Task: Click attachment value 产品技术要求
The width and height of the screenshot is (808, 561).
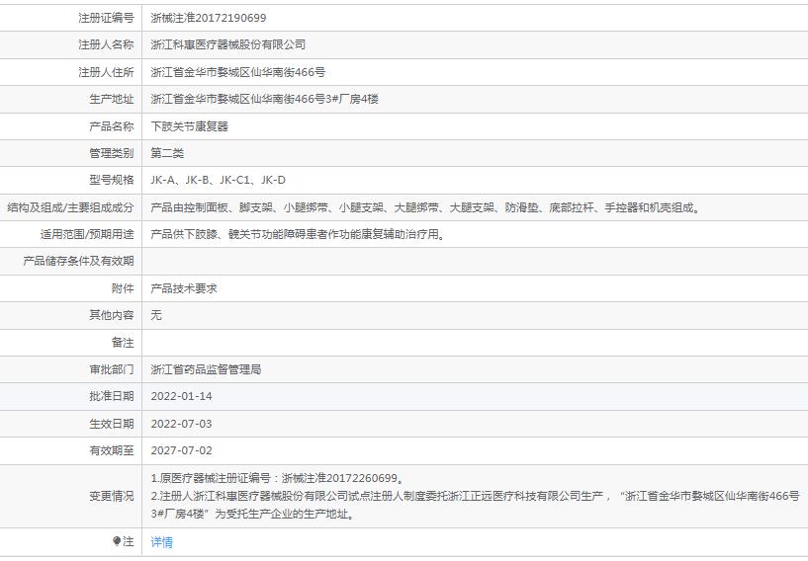Action: click(183, 288)
